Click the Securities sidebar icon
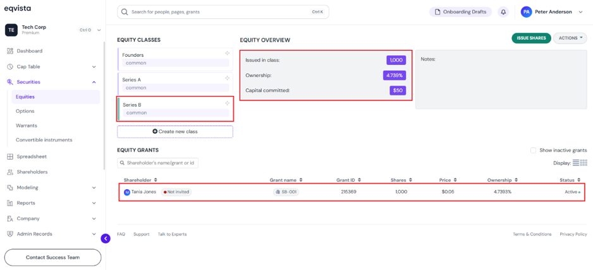 [10, 82]
